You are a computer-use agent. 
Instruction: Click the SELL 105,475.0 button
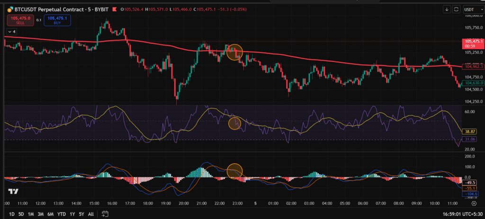coord(20,20)
